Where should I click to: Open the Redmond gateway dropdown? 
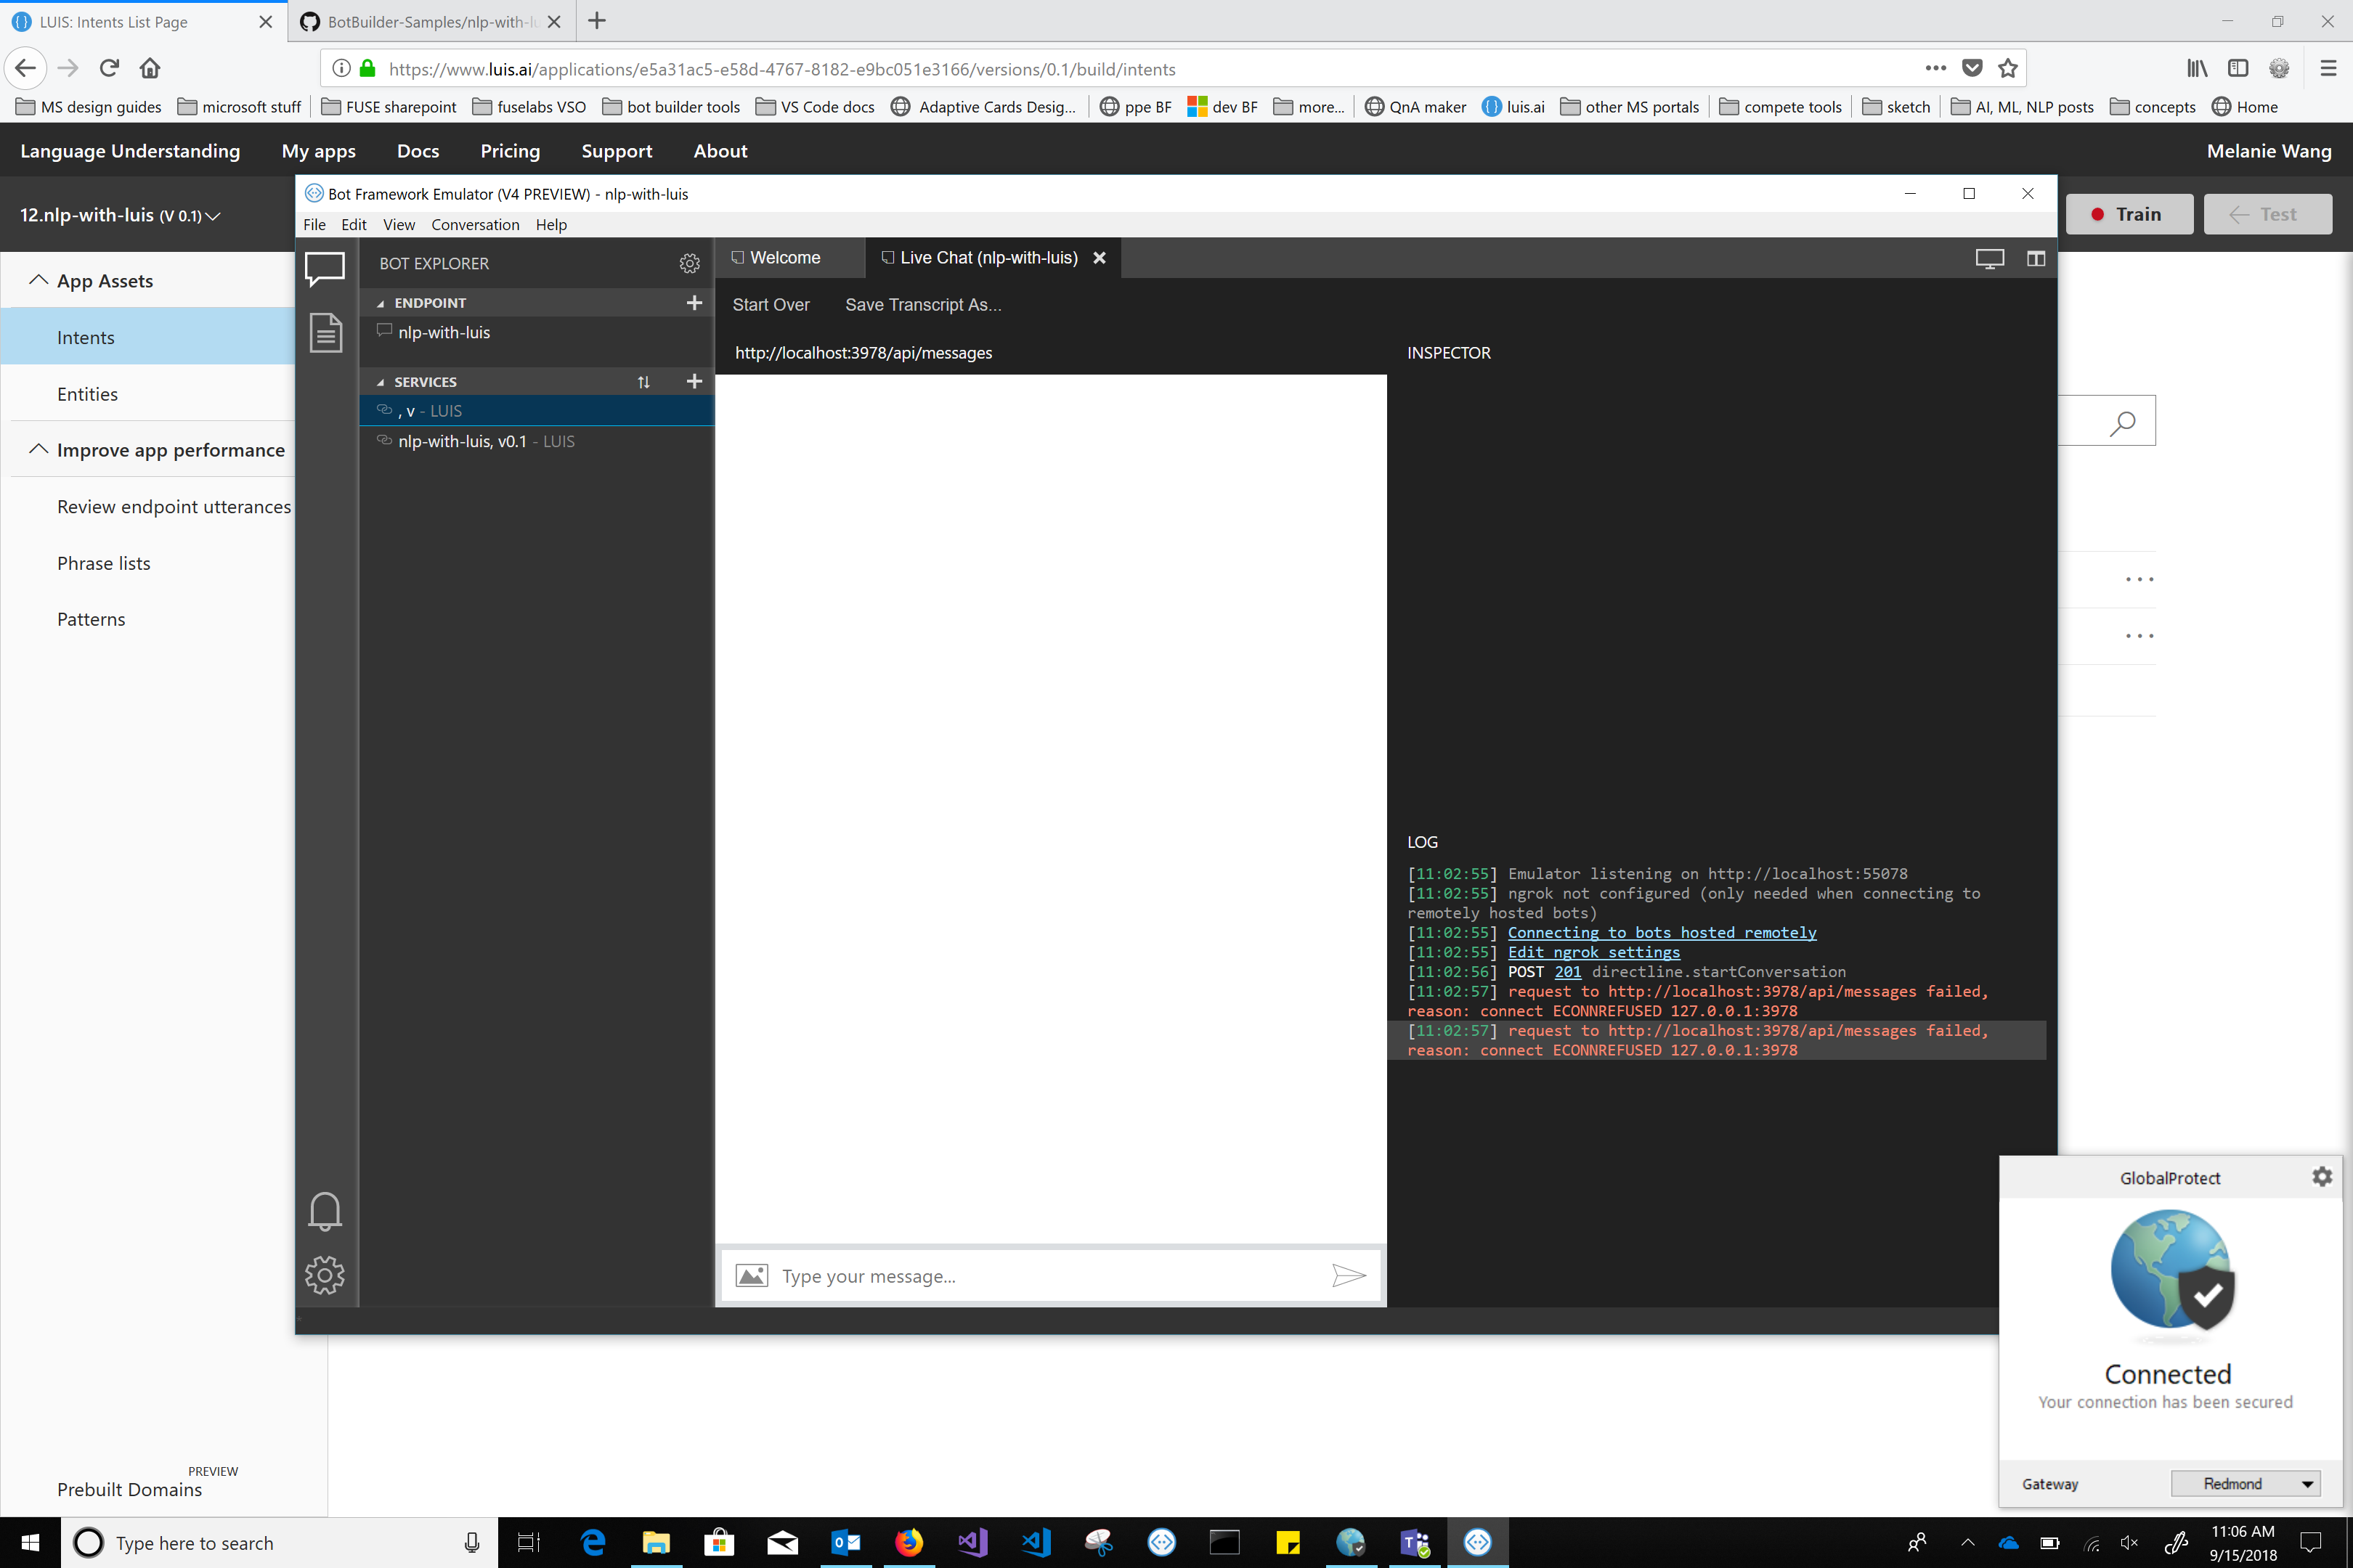tap(2246, 1484)
